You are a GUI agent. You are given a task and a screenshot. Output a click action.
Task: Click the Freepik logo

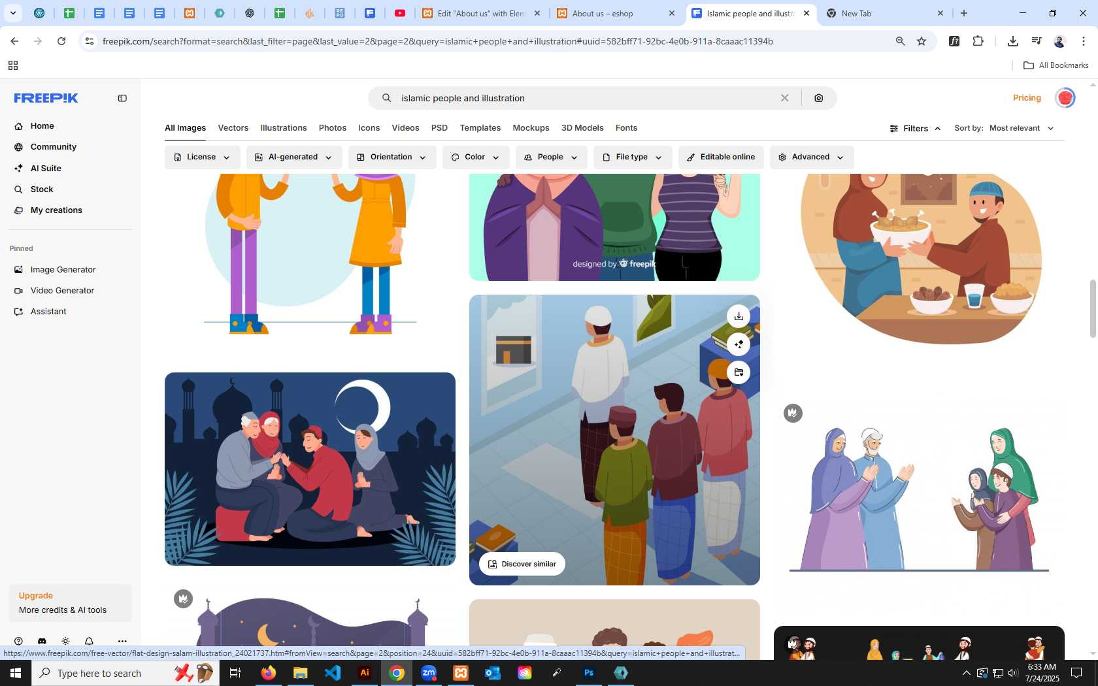(46, 98)
